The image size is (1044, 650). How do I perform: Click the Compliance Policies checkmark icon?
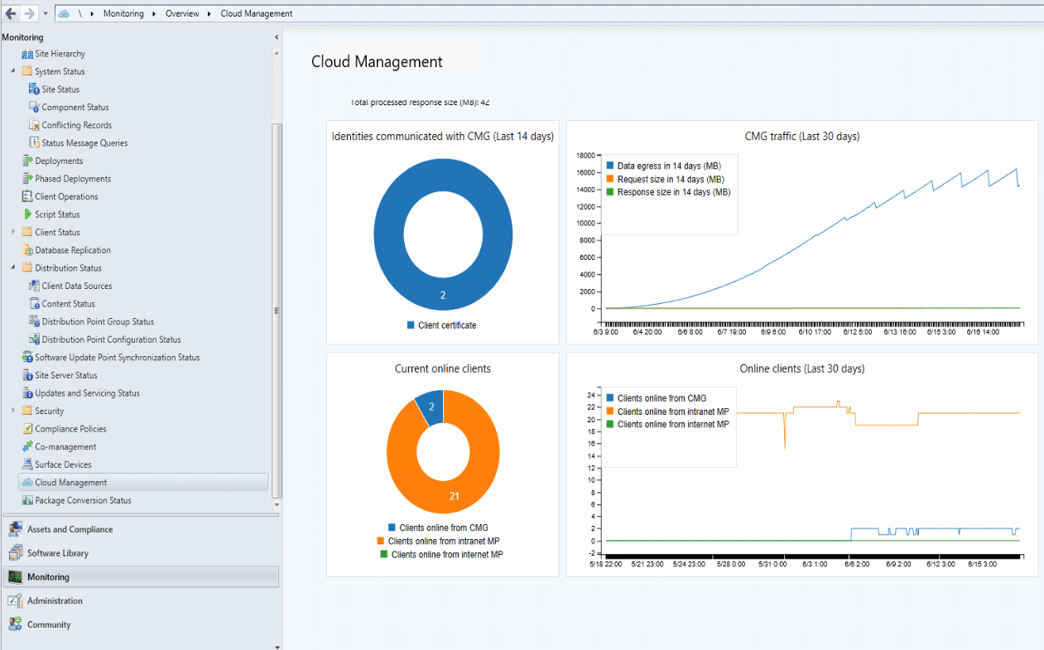(27, 429)
